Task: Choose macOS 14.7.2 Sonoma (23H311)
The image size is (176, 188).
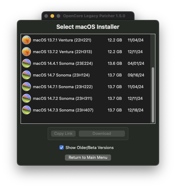Action: click(86, 98)
